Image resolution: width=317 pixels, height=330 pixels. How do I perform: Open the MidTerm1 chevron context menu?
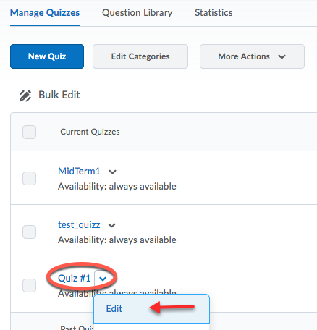(112, 172)
